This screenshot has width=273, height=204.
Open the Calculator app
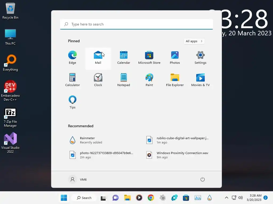coord(73,80)
